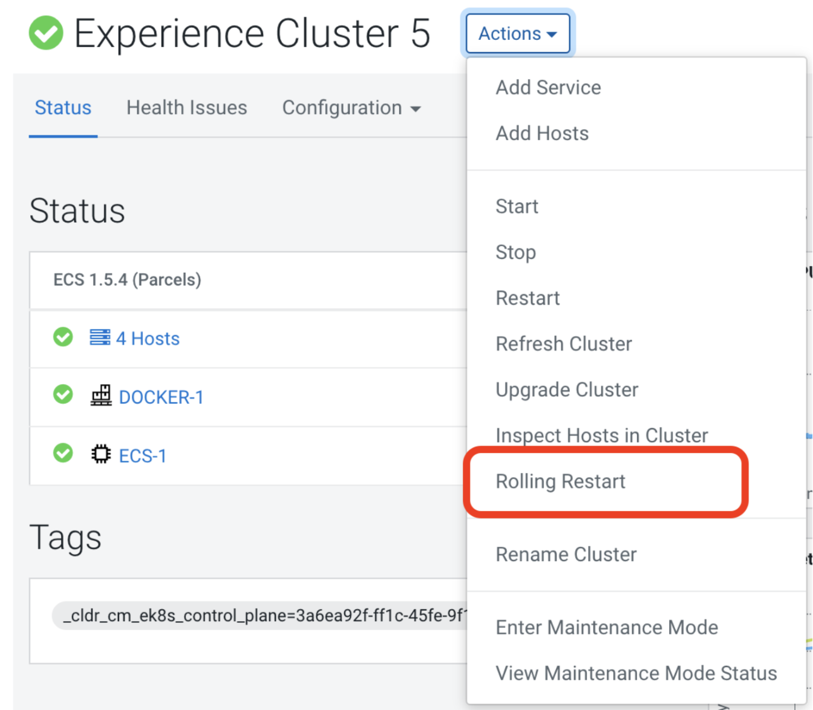This screenshot has width=813, height=710.
Task: Select Enter Maintenance Mode option
Action: coord(607,628)
